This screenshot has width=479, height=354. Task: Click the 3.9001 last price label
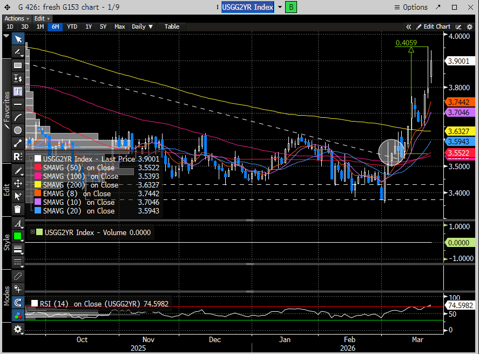pyautogui.click(x=460, y=61)
